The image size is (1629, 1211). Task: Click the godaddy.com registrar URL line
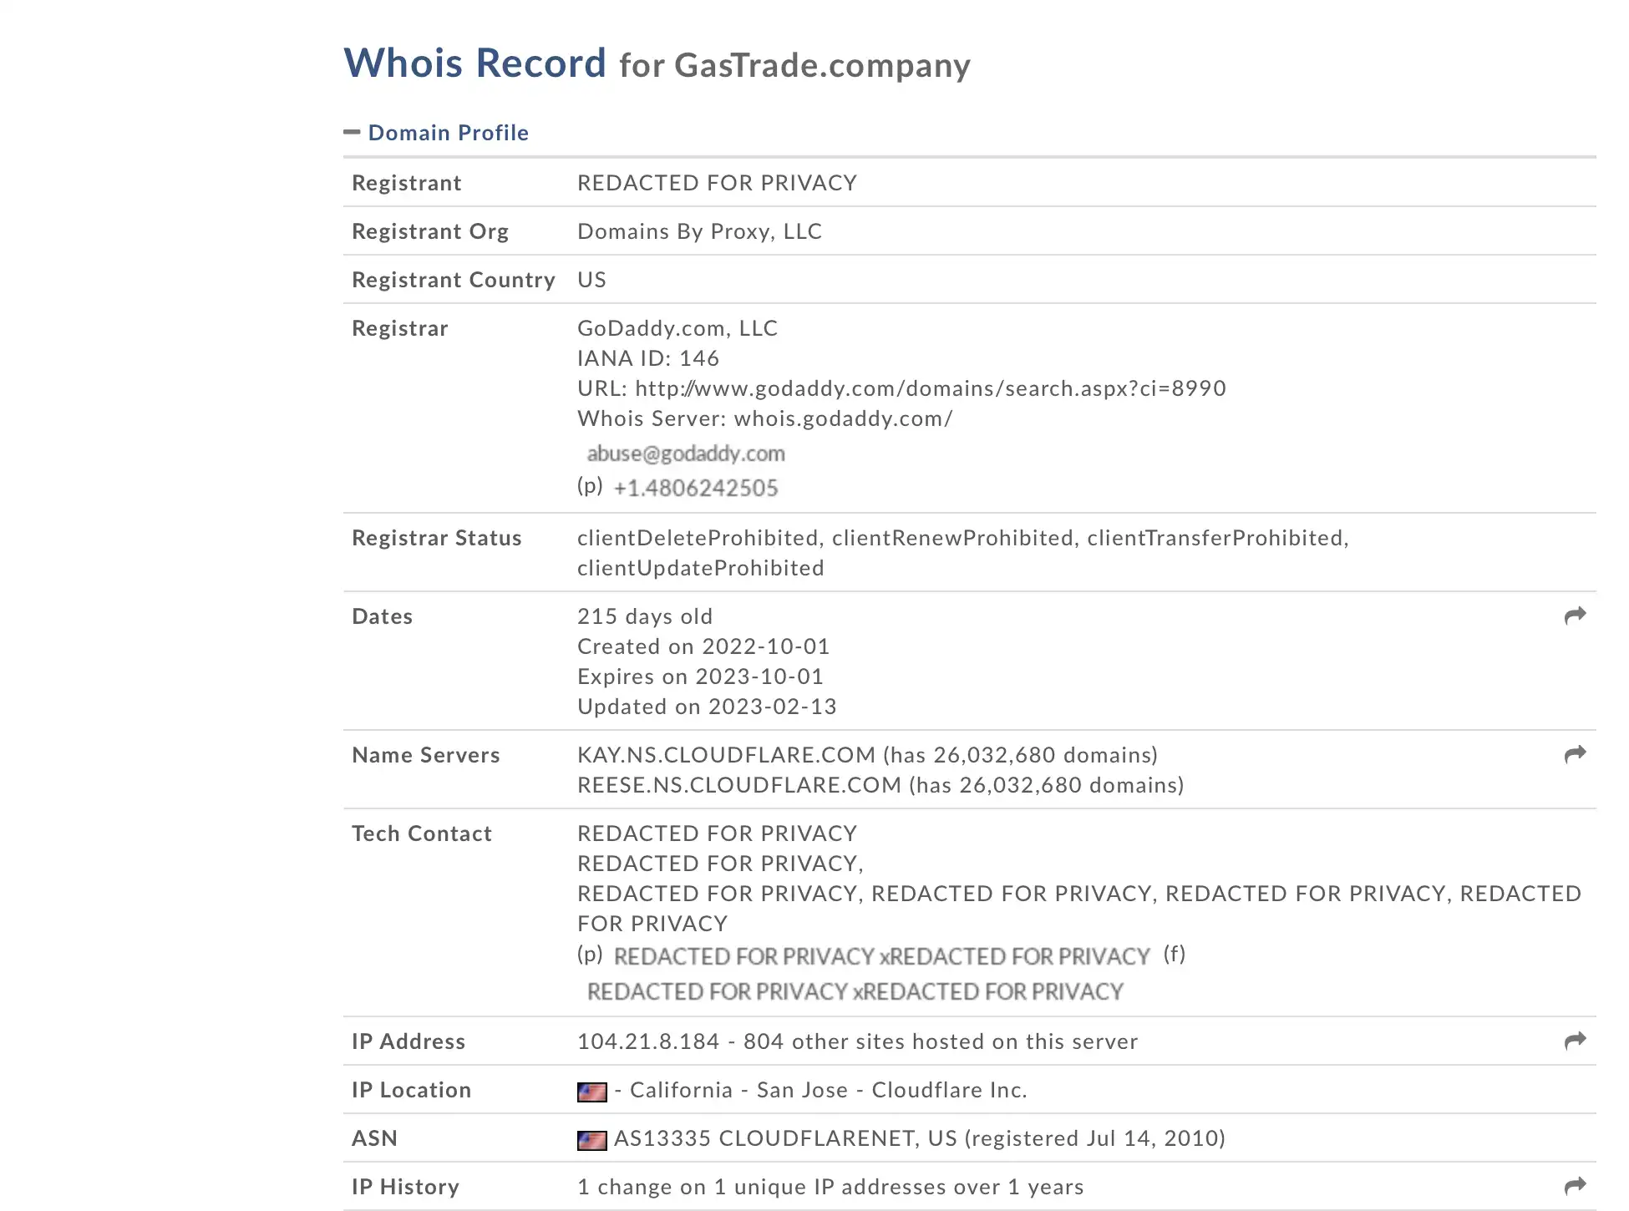pyautogui.click(x=901, y=388)
